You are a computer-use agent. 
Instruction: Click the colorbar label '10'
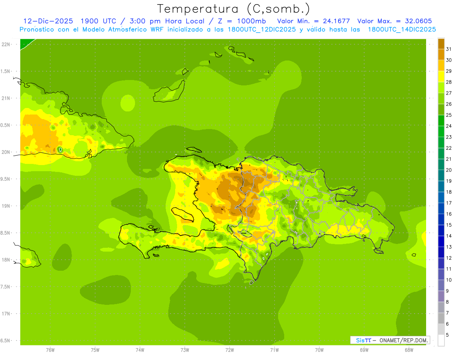point(449,280)
